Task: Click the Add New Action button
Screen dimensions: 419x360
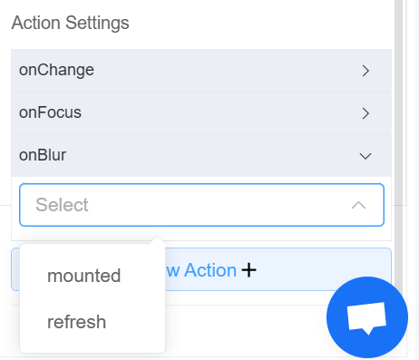Action: click(x=201, y=269)
